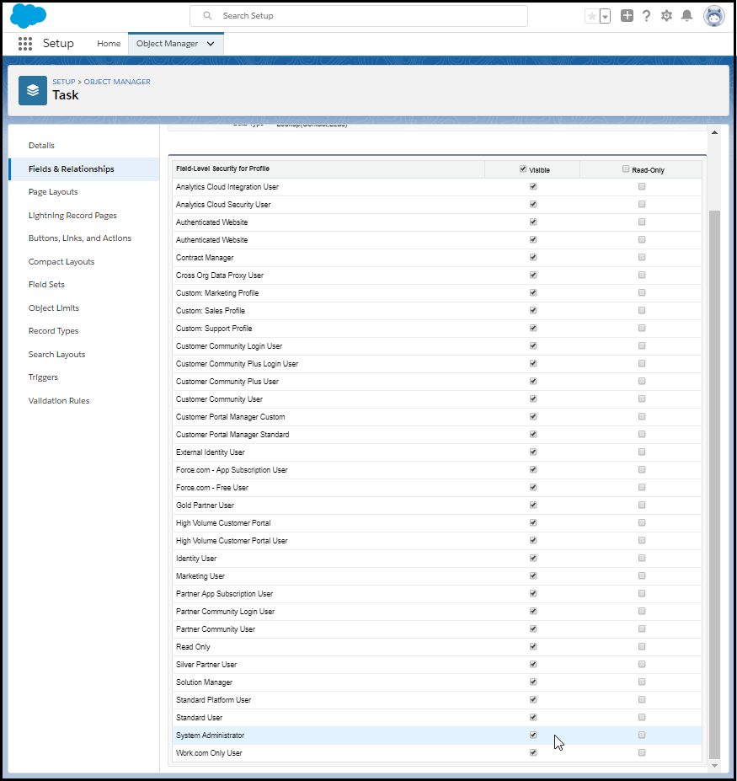This screenshot has width=737, height=781.
Task: Uncheck Visible for Partner Community User
Action: [533, 629]
